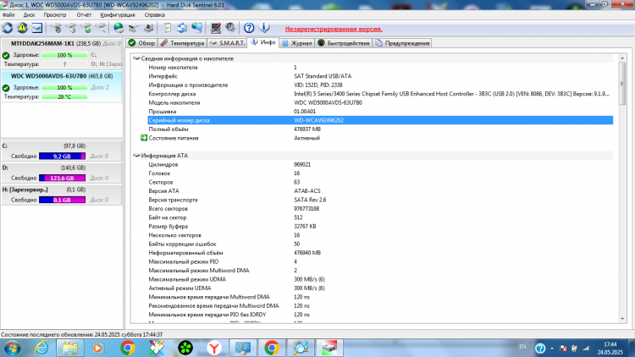
Task: Click the yellow warning triangle toolbar icon
Action: [x=22, y=28]
